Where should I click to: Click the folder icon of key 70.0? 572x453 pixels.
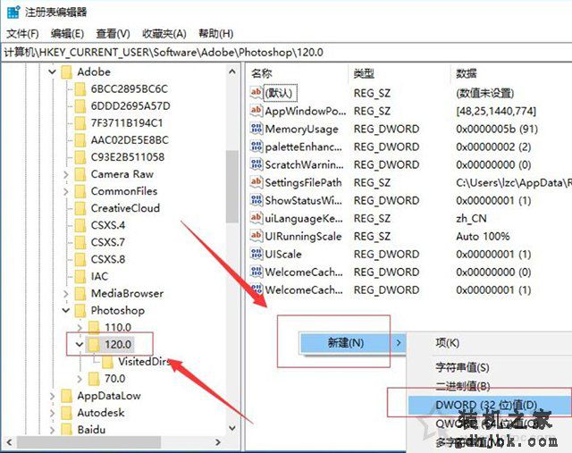(94, 379)
